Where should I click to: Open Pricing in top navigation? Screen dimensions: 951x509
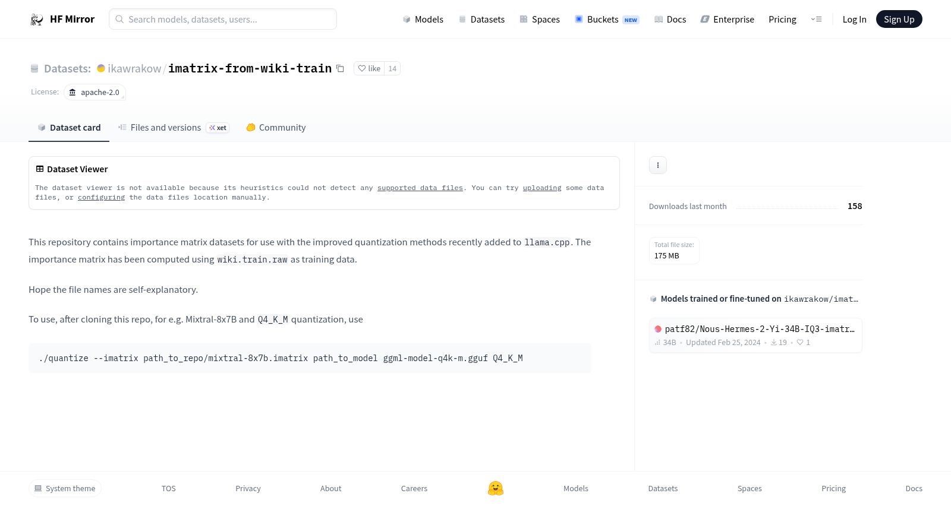pyautogui.click(x=782, y=20)
